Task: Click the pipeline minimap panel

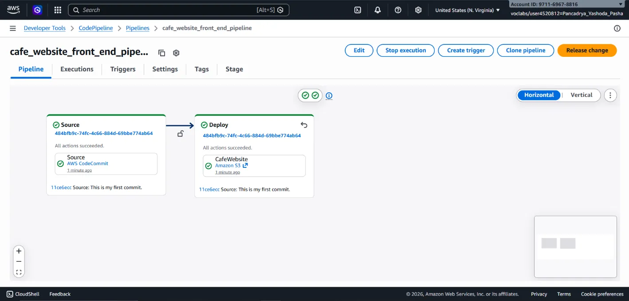Action: tap(575, 247)
